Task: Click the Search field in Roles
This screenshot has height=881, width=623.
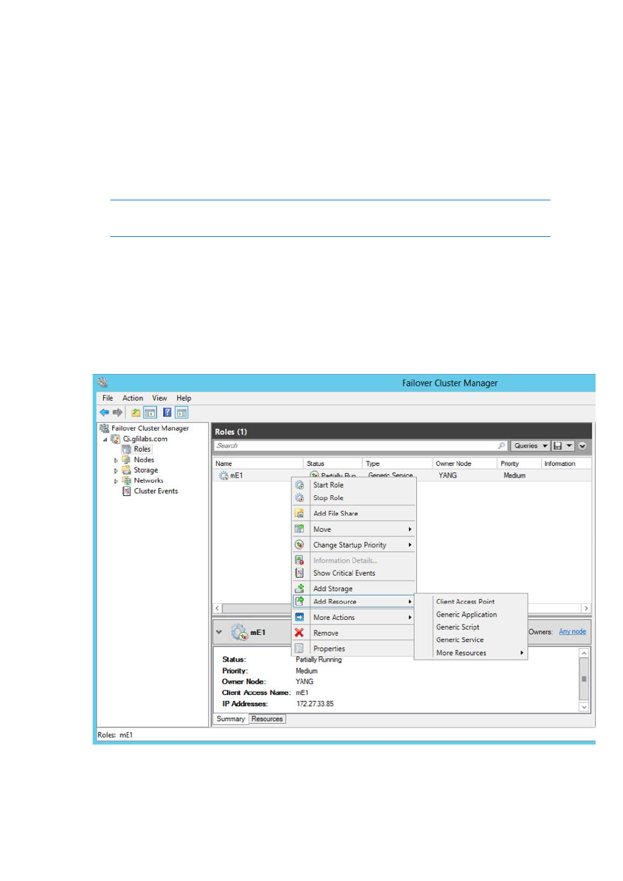Action: tap(361, 446)
